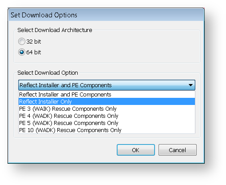Click the "PE 10" text in the list
226x185 pixels.
(x=26, y=130)
